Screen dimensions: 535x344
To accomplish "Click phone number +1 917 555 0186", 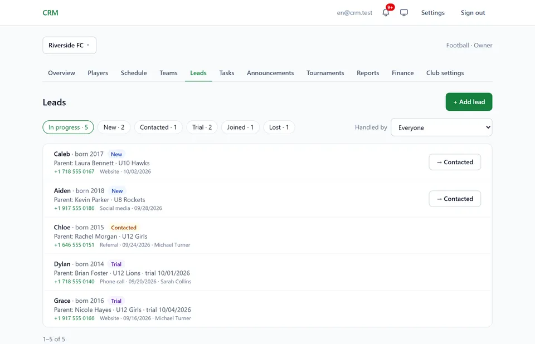I will pyautogui.click(x=74, y=208).
